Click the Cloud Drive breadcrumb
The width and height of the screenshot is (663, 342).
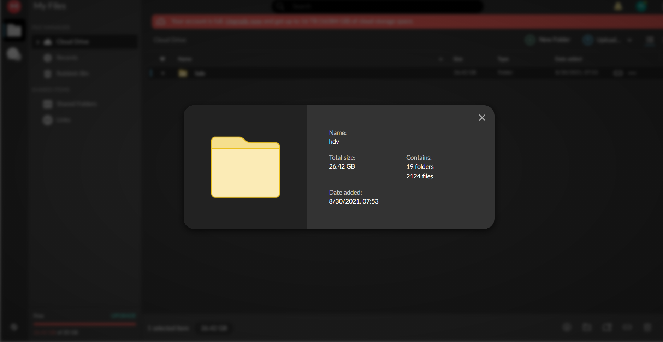click(170, 40)
